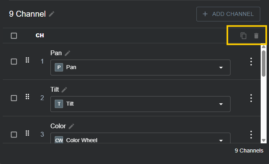Click the pencil icon next to 9 Channel
Screen dimensions: 269x164
(x=52, y=14)
